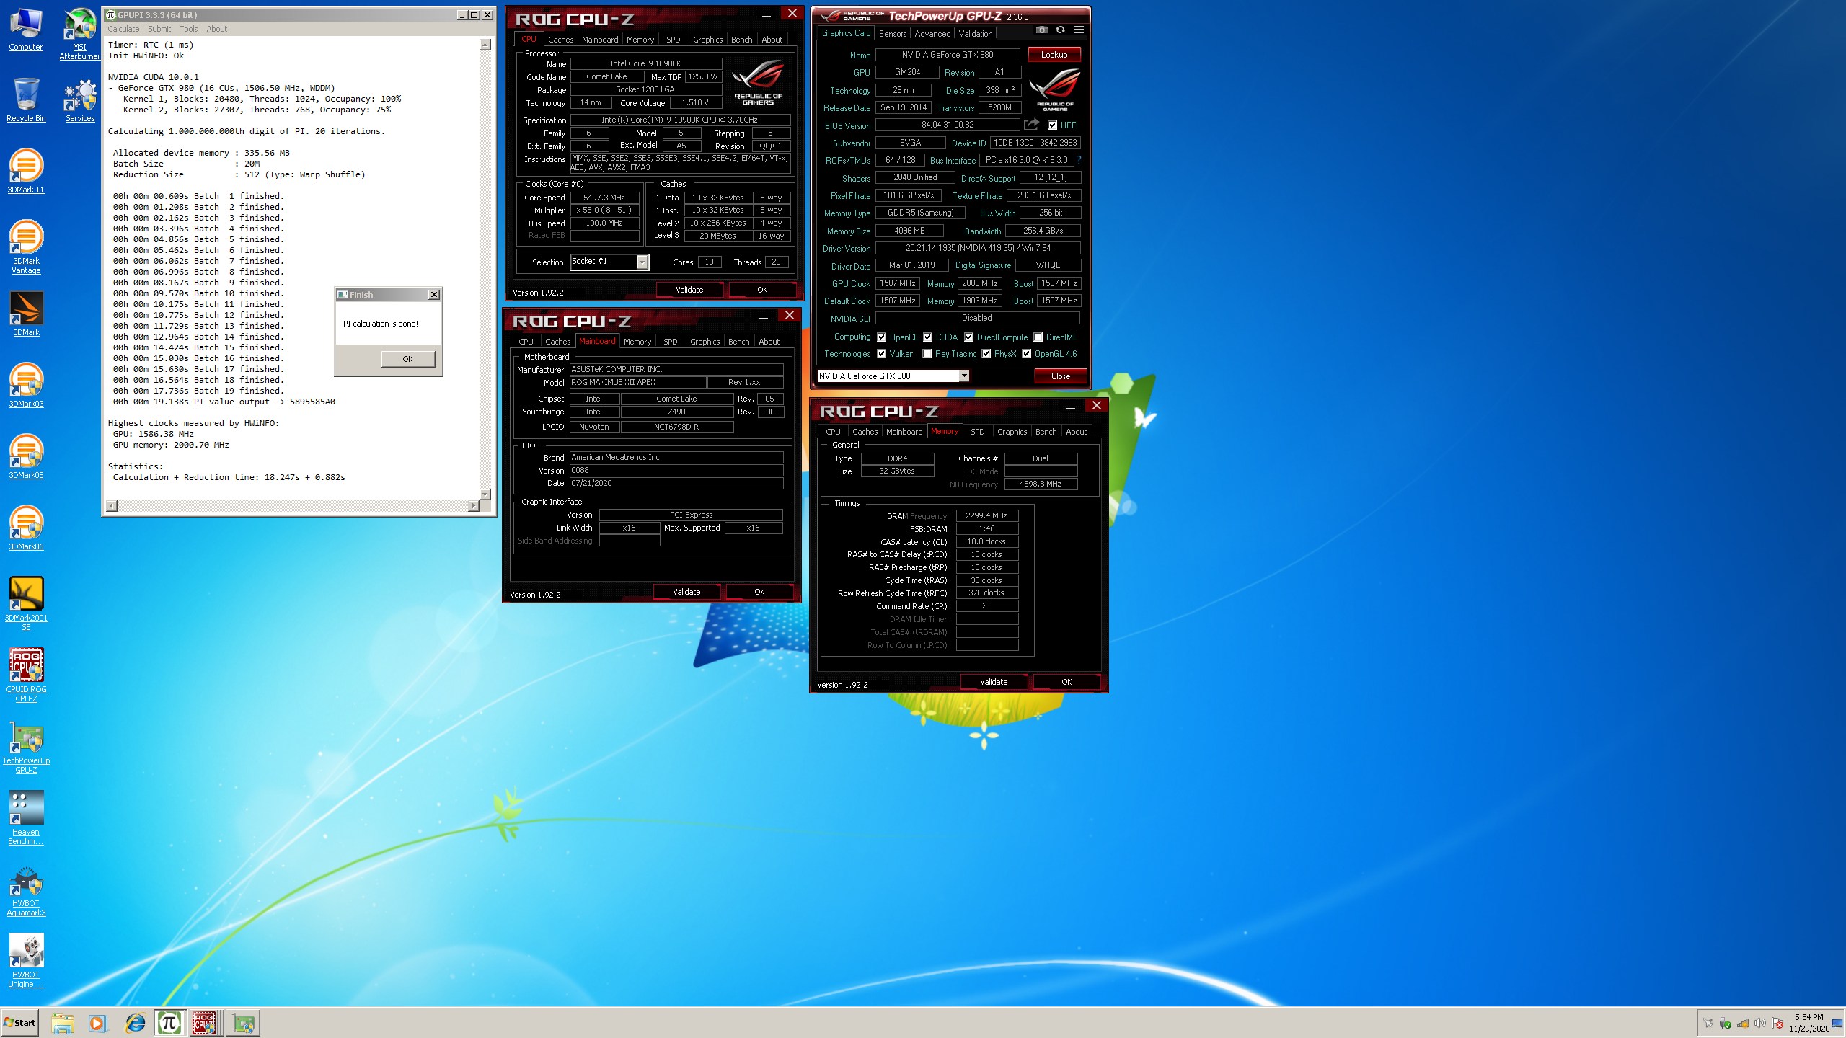
Task: Toggle the OpenGL 4.6 checkbox
Action: click(1026, 354)
